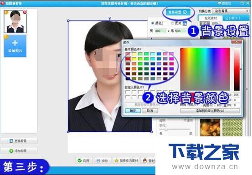Click the top-left corner handle of the photo frame
Viewport: 252px width, 175px height.
68,20
